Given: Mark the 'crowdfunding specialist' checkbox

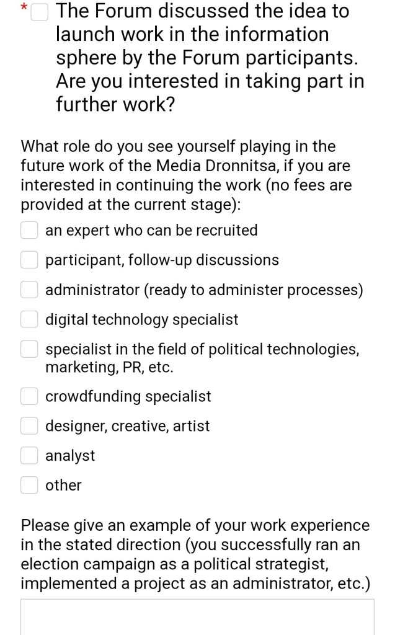Looking at the screenshot, I should pyautogui.click(x=30, y=396).
